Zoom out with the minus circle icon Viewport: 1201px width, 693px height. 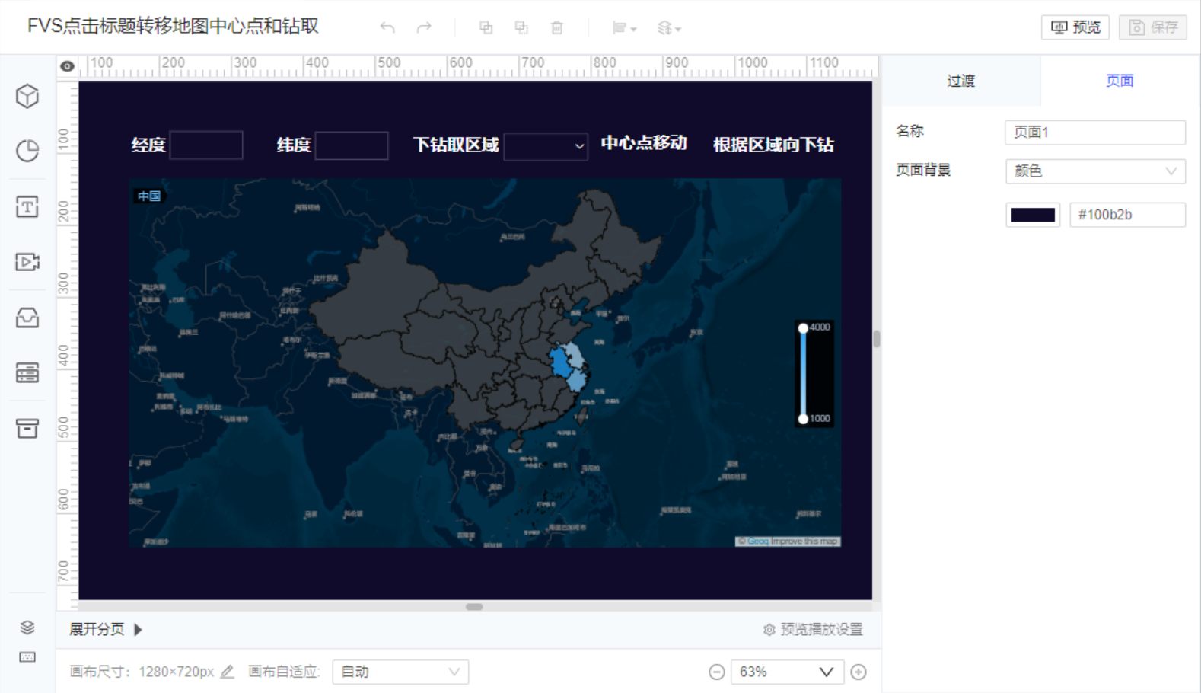(716, 672)
